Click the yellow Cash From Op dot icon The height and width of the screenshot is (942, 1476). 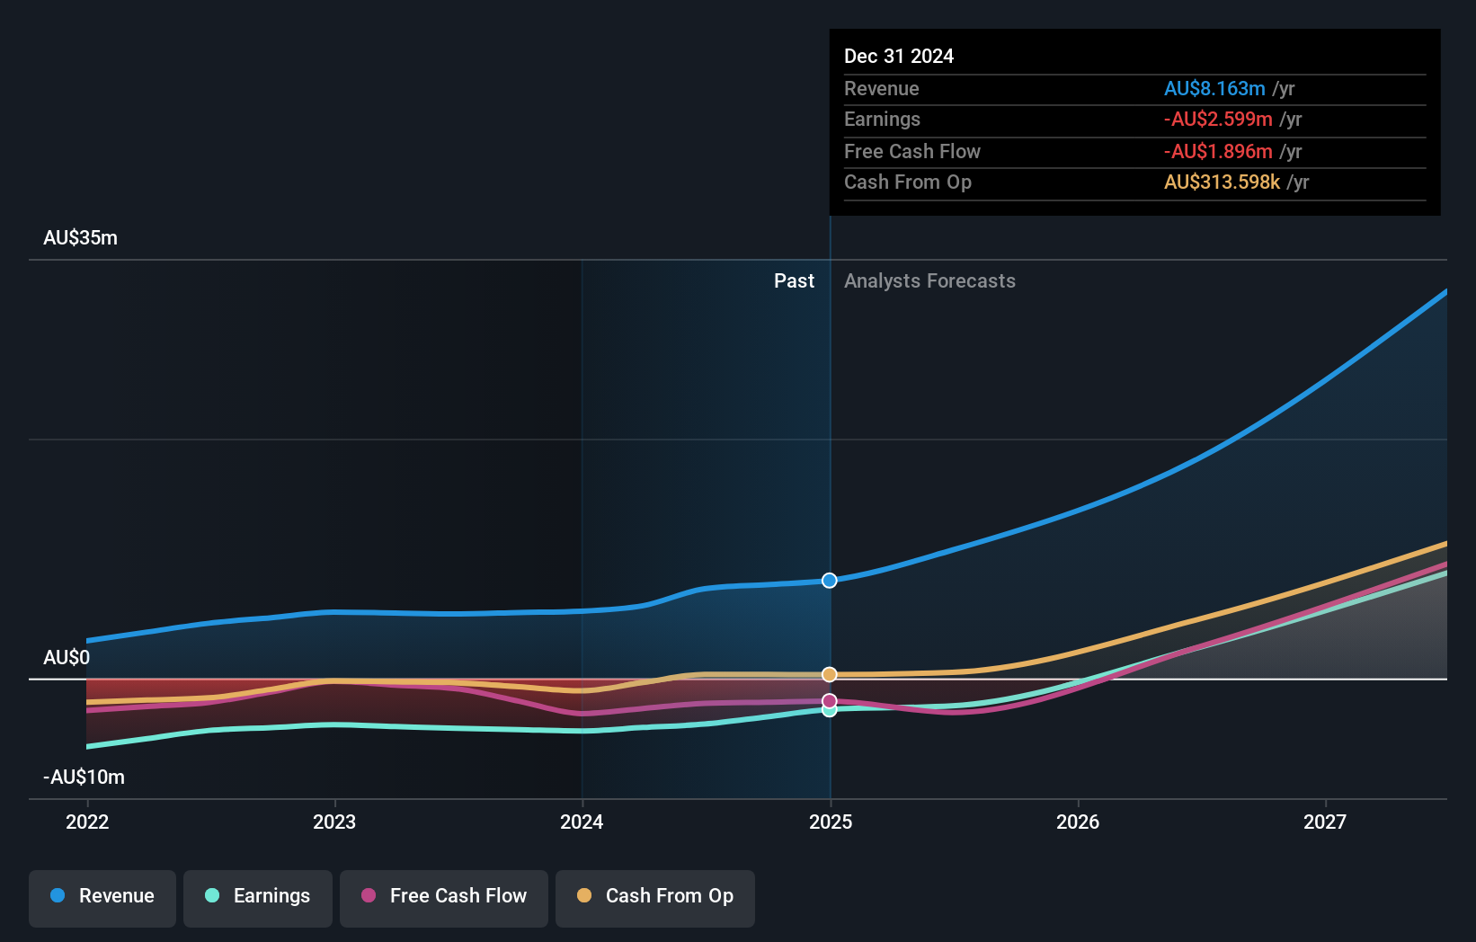point(585,895)
